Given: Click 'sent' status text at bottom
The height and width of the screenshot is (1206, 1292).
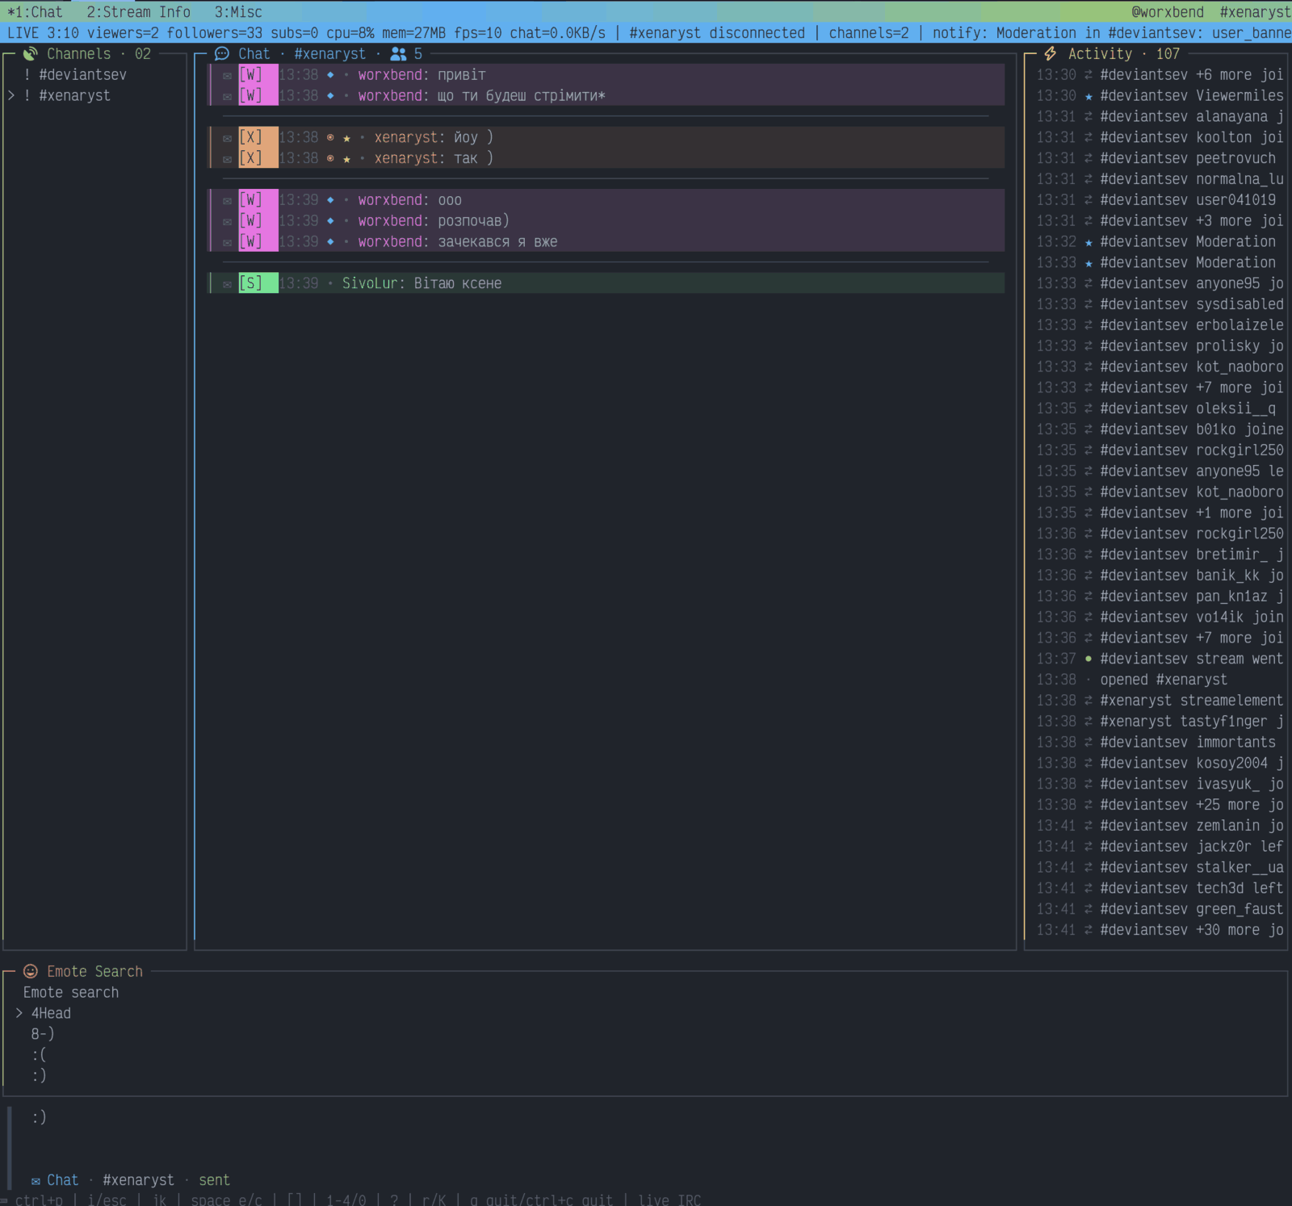Looking at the screenshot, I should [x=214, y=1180].
